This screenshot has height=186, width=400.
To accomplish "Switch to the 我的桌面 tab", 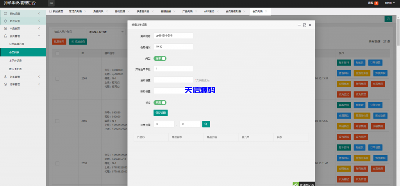I will click(x=56, y=11).
